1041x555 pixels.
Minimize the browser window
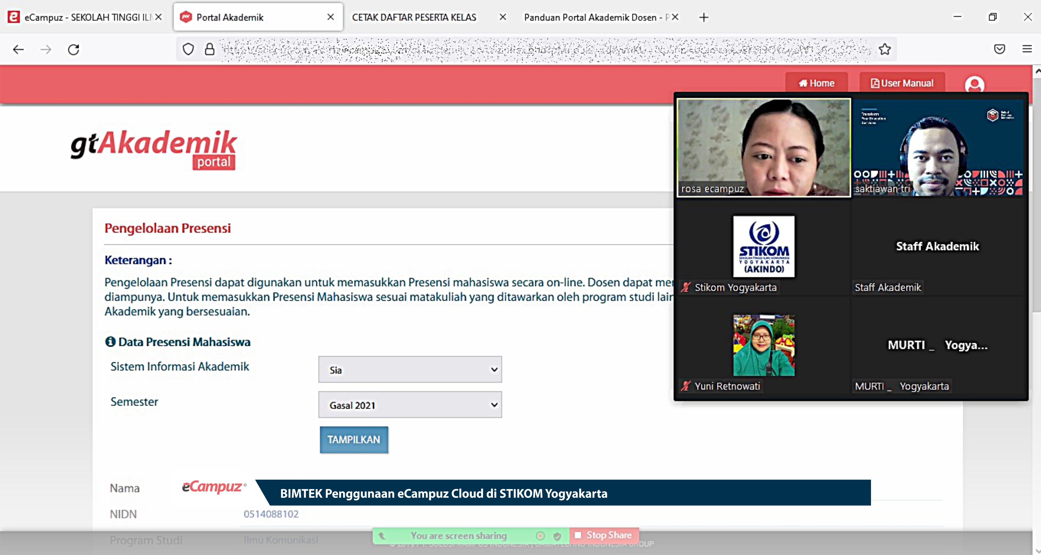coord(957,17)
